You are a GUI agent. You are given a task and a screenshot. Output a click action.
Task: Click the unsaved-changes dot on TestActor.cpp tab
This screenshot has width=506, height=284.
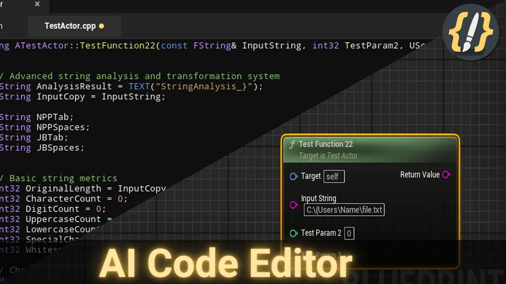[101, 26]
